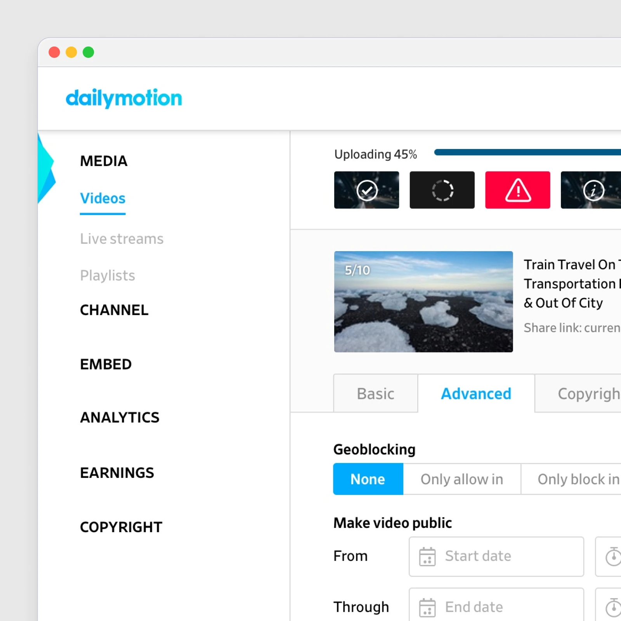Select the completed upload thumbnail with checkmark
621x621 pixels.
366,190
